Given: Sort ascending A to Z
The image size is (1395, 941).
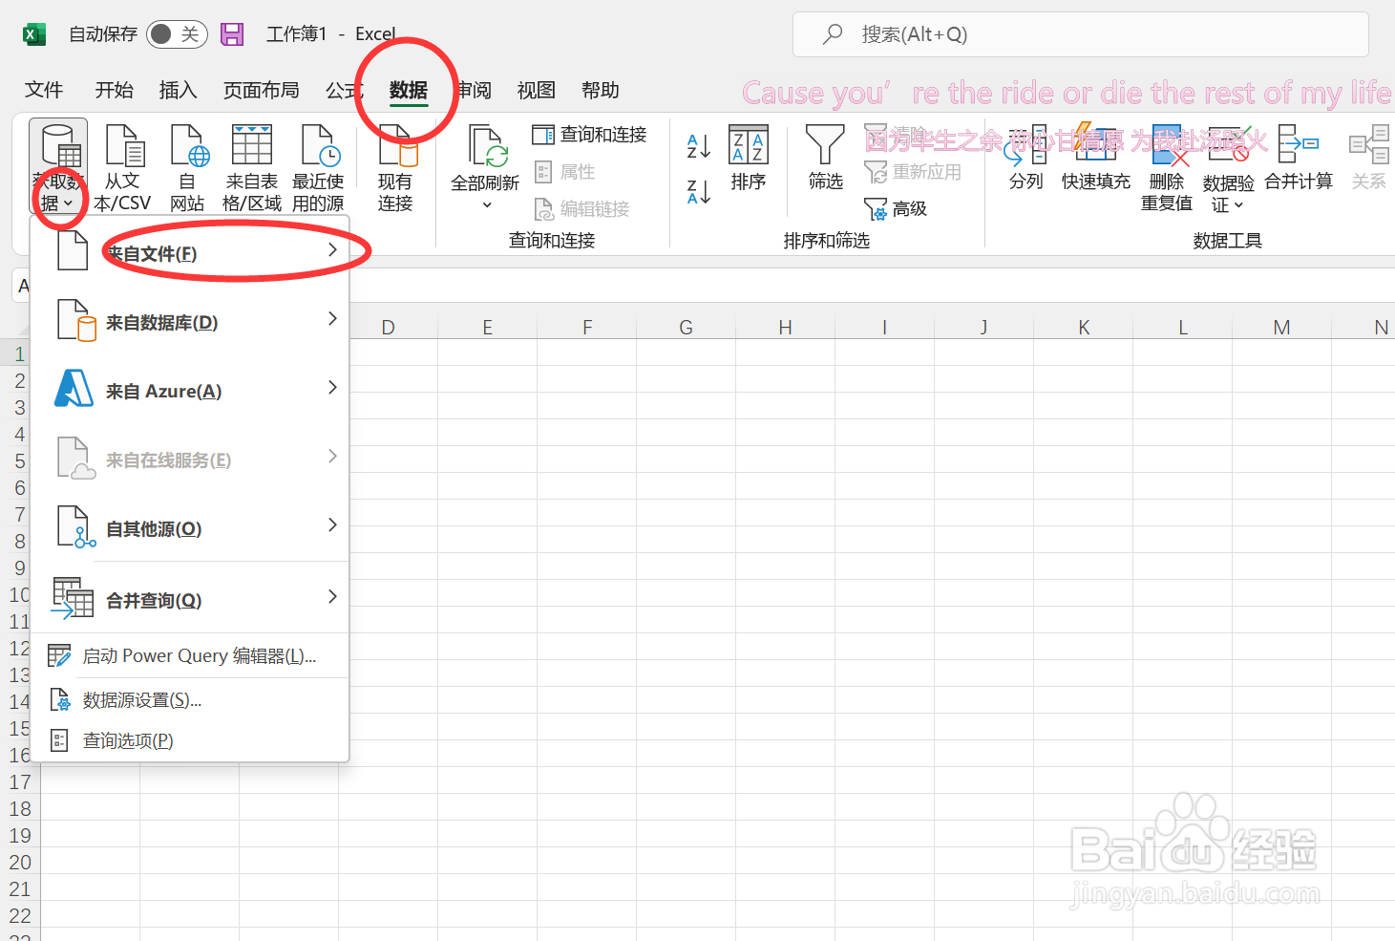Looking at the screenshot, I should 699,146.
